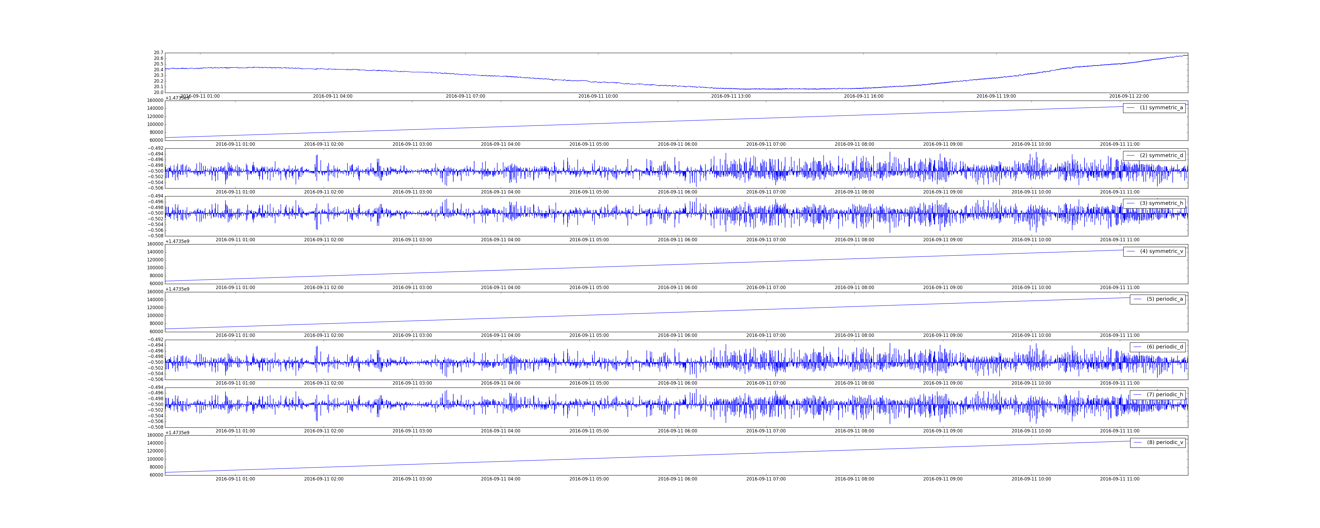
Task: Click 2016-09-11 13:00 label under top plot
Action: [731, 96]
